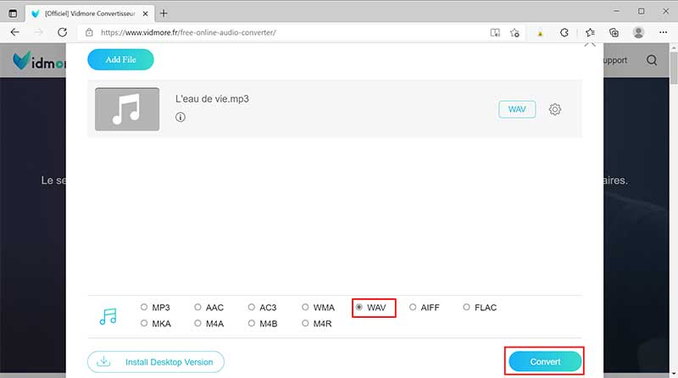Open settings gear for L'eau de vie.mp3
The image size is (678, 378).
[555, 109]
